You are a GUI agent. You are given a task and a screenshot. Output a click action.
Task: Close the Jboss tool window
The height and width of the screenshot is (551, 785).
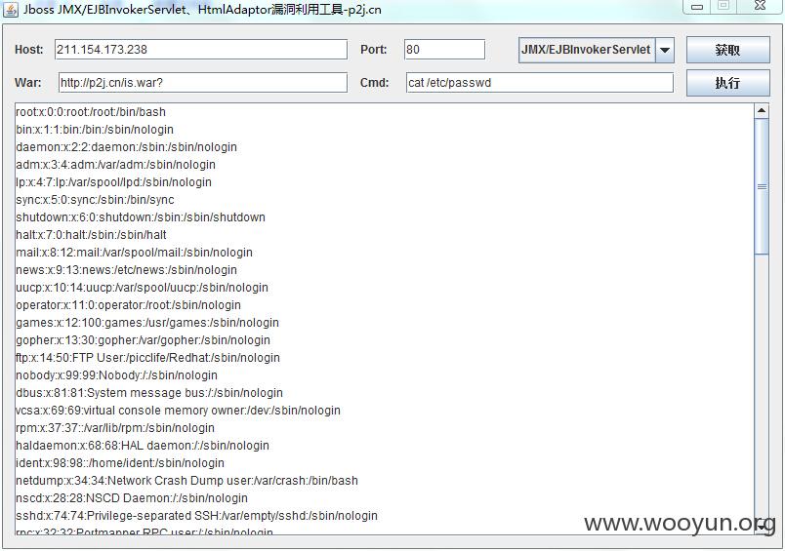pos(760,6)
